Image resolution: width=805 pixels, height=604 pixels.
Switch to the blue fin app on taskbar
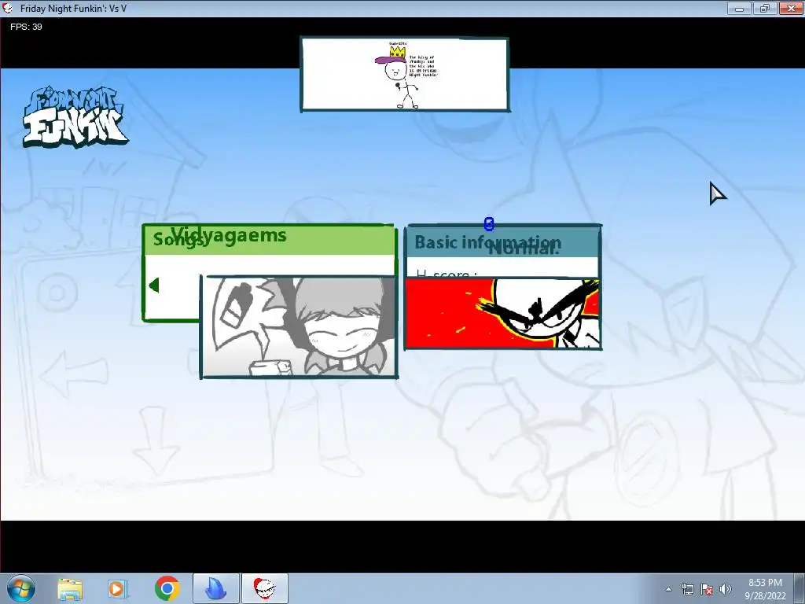[216, 588]
